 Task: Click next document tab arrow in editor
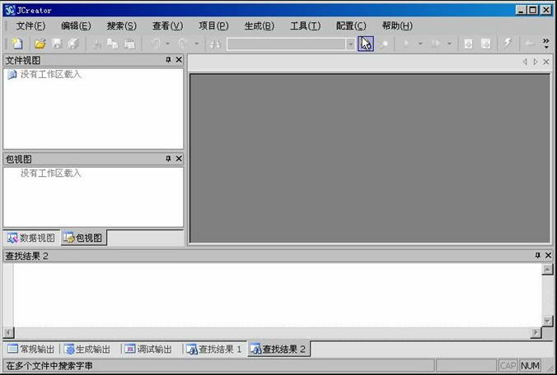coord(536,62)
